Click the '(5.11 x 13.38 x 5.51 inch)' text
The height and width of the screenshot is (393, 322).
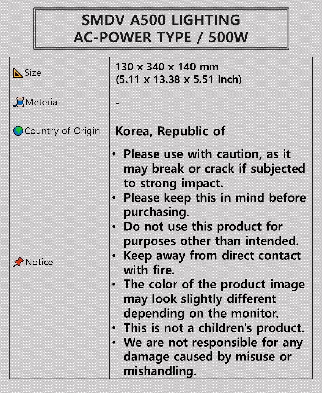point(179,79)
